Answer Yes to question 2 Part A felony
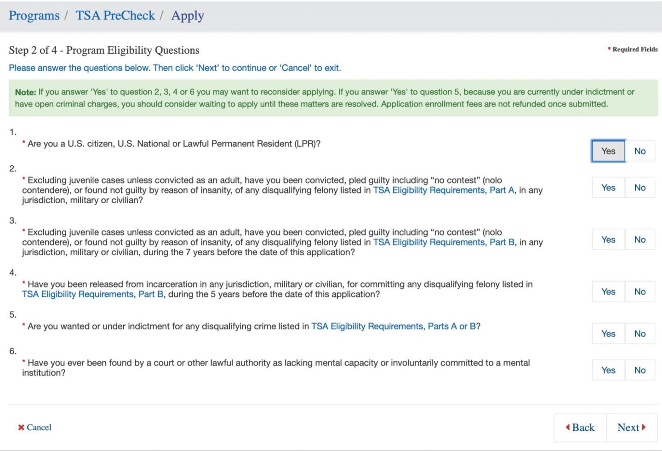The height and width of the screenshot is (451, 662). point(608,188)
